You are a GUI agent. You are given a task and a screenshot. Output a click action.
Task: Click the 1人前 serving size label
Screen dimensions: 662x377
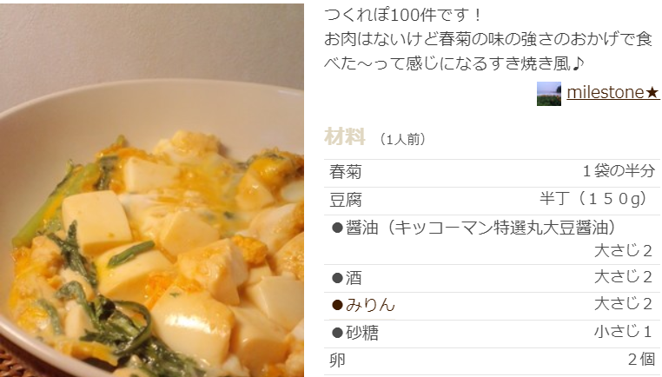402,139
